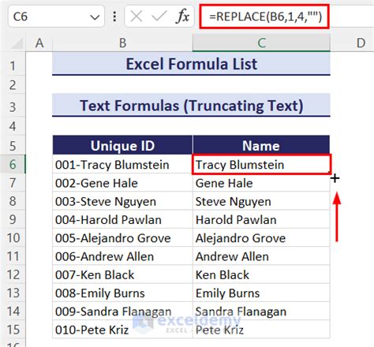Select cell '006-Andrew Allen'
The width and height of the screenshot is (374, 347).
[122, 256]
